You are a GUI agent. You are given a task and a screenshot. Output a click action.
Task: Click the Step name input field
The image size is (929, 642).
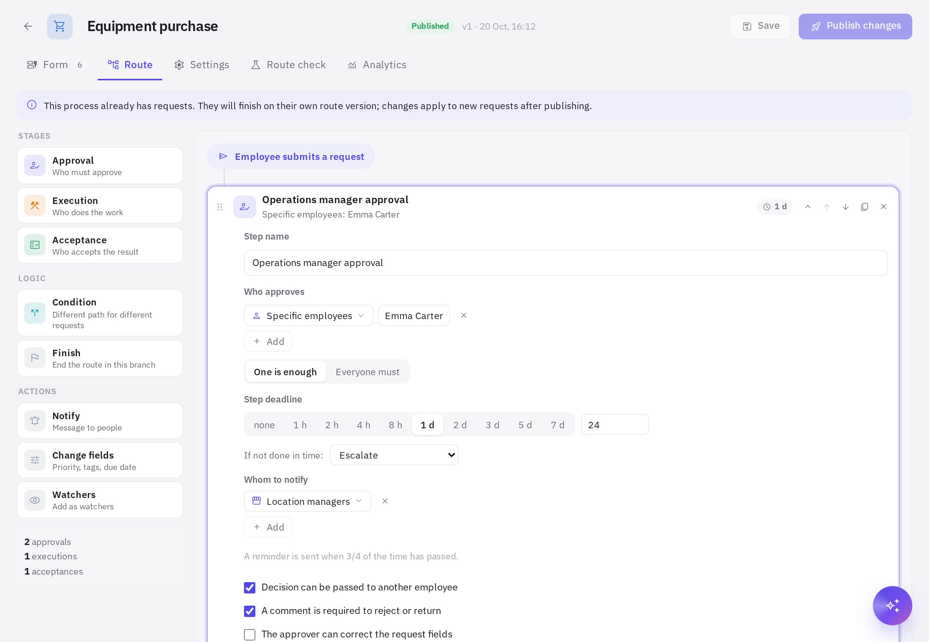[565, 263]
